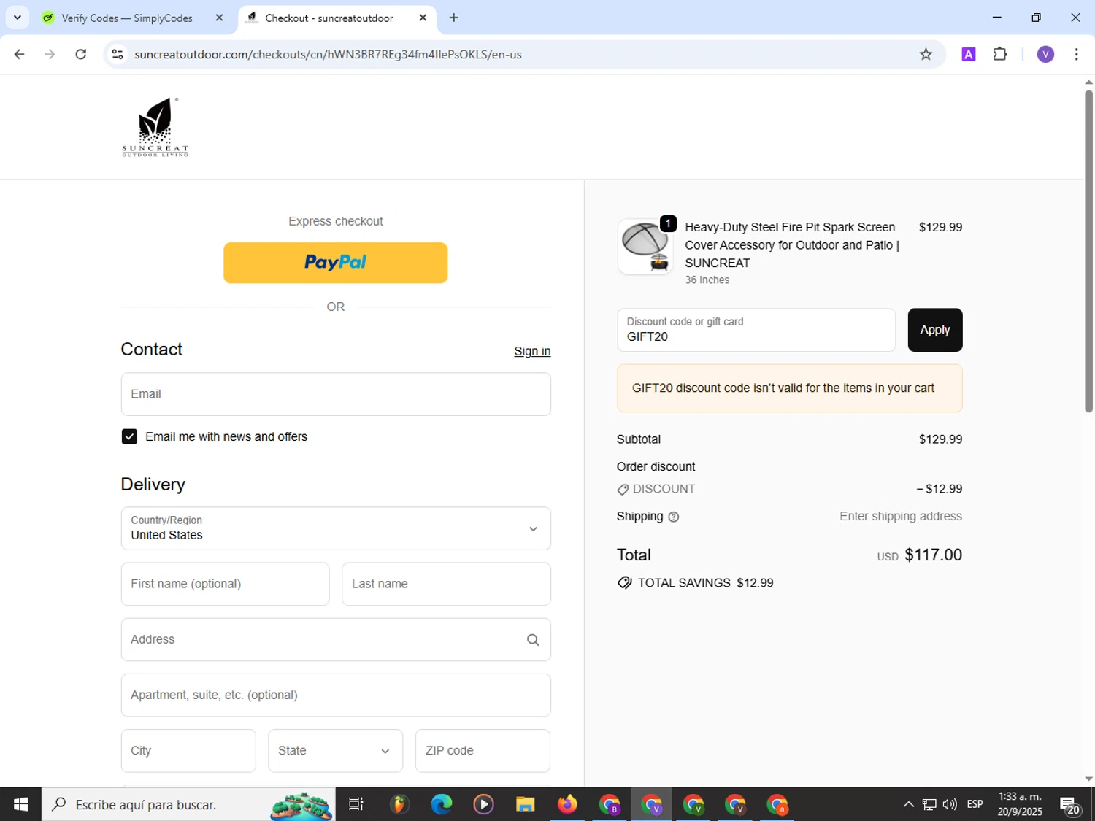Screen dimensions: 1095x821
Task: Select the Checkout - suncreatoutdoor tab
Action: [x=329, y=18]
